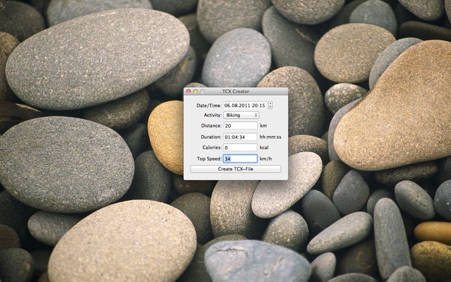Click the Date/Time stepper arrows

[271, 105]
